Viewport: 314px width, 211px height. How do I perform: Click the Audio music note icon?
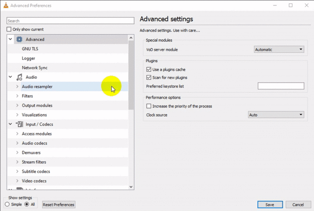pos(19,77)
